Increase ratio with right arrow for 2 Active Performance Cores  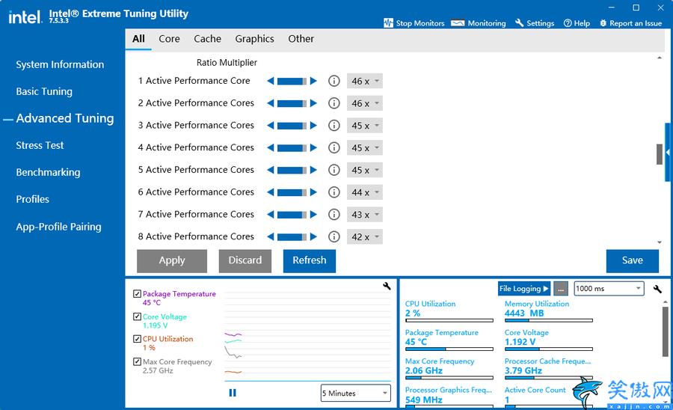(x=313, y=103)
